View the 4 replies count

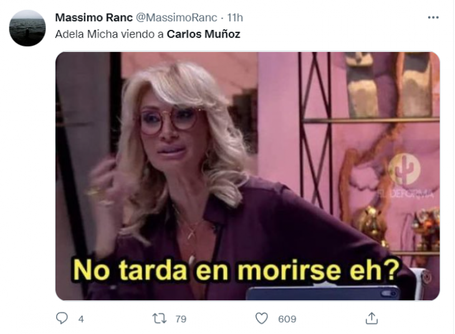[81, 319]
